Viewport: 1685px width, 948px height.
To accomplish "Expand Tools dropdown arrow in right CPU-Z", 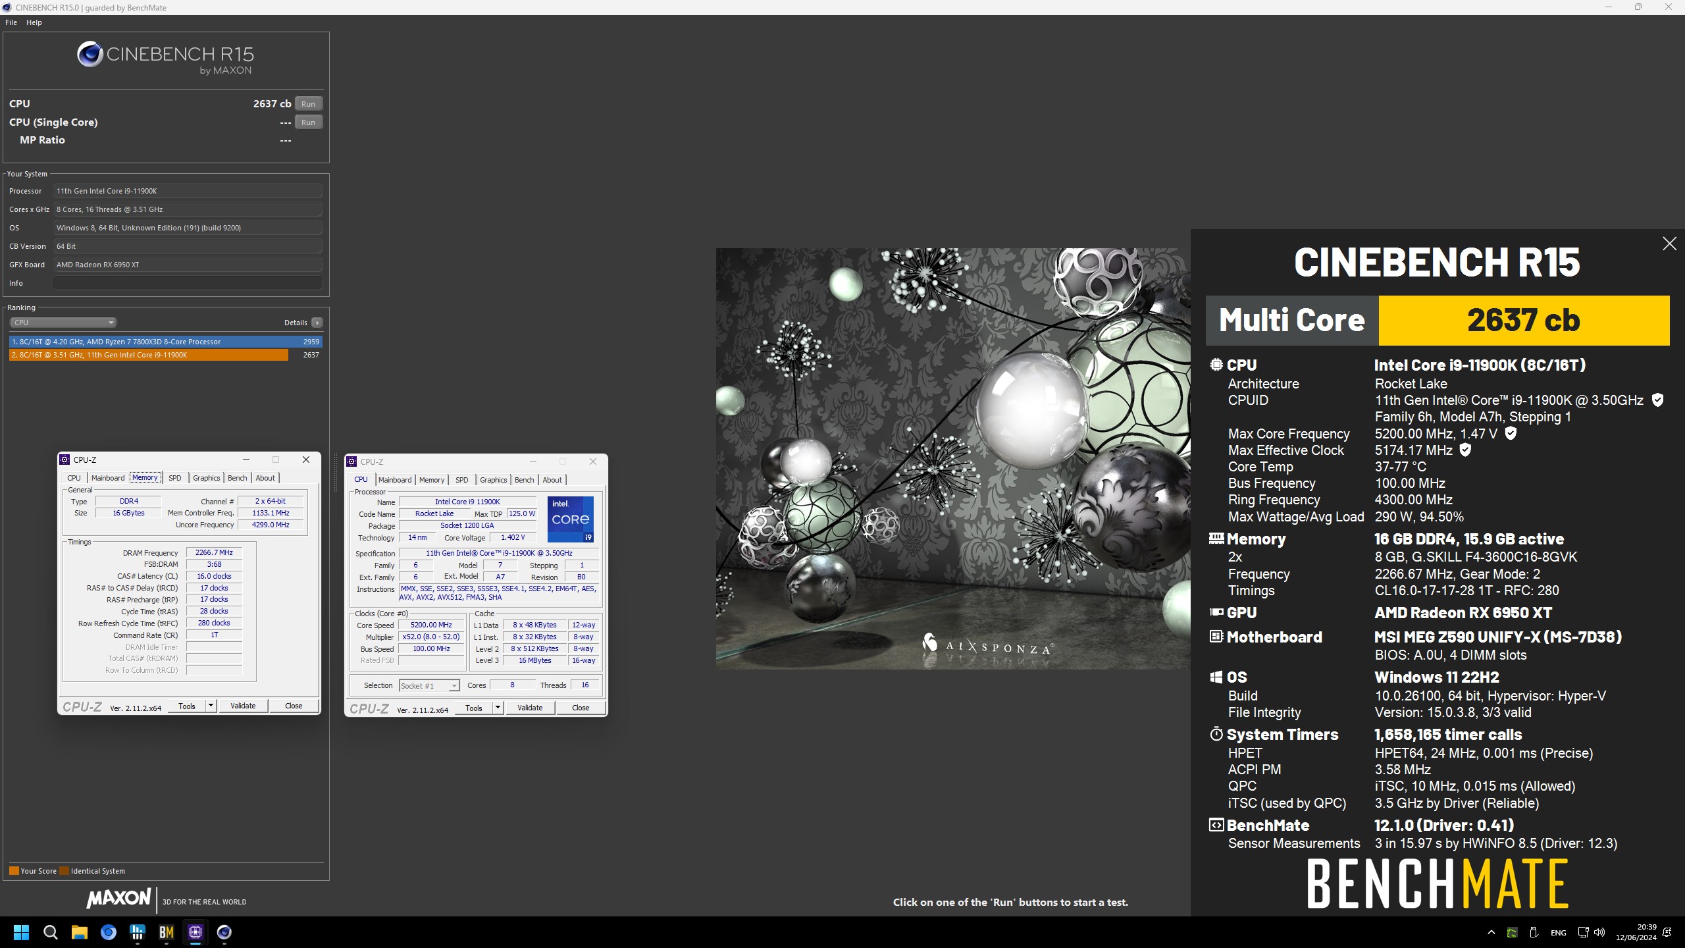I will tap(498, 708).
